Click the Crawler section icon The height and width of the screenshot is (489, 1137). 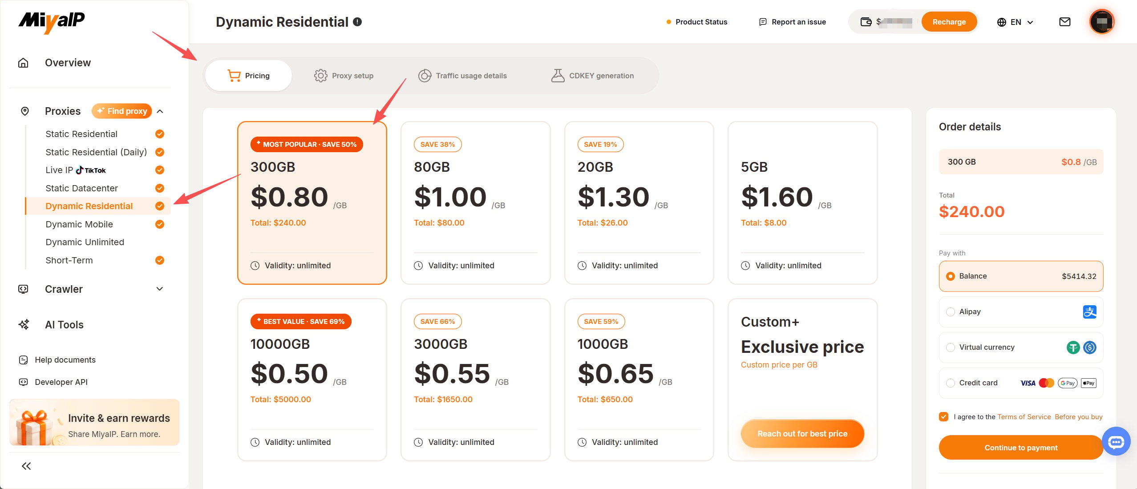pos(23,289)
